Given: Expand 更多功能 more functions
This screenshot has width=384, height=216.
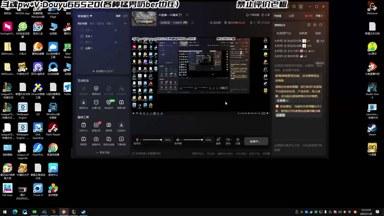Looking at the screenshot, I should [103, 152].
